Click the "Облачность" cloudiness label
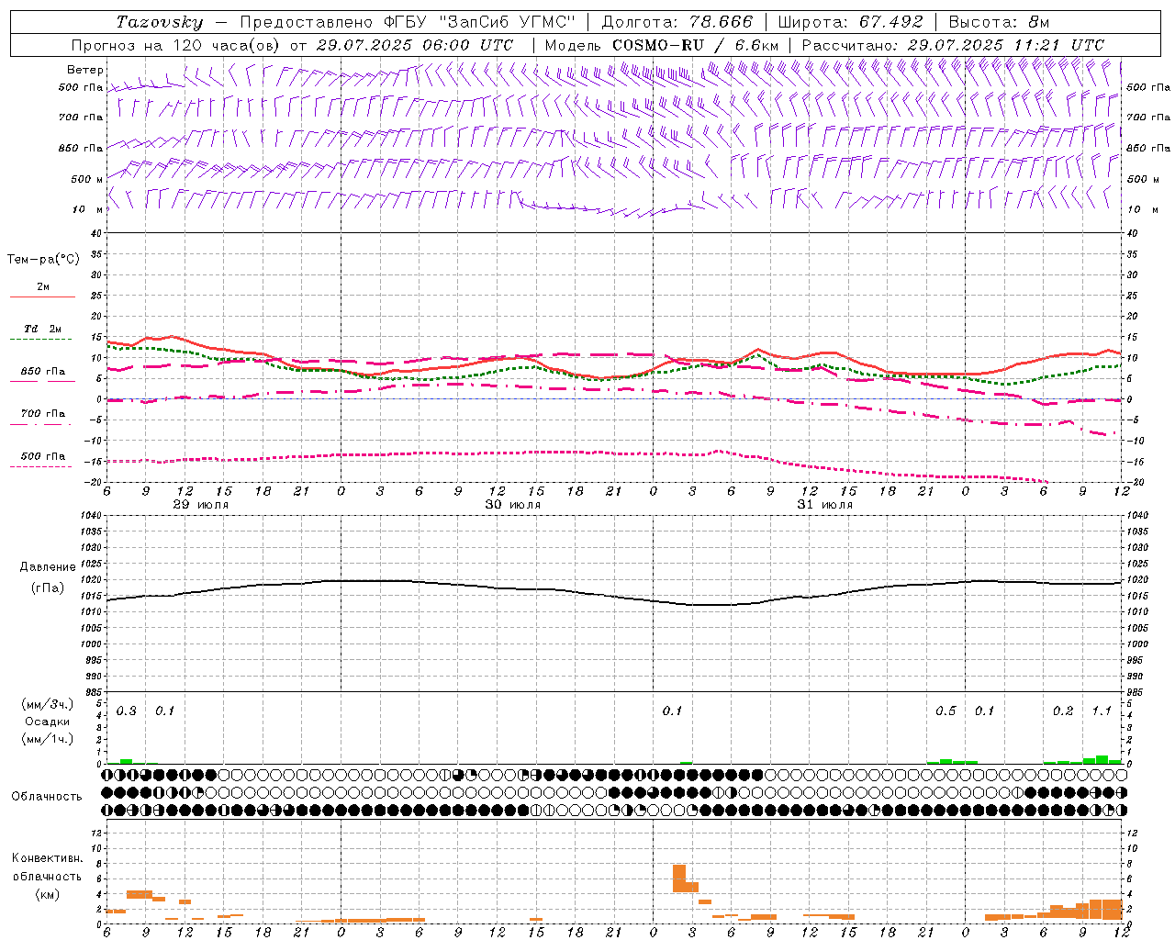The image size is (1175, 940). [47, 797]
